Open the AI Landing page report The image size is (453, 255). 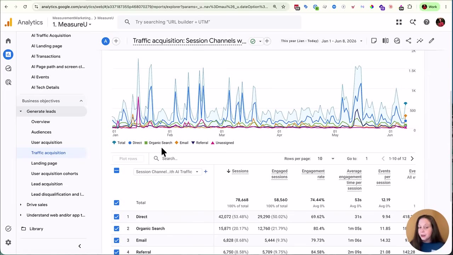[47, 46]
